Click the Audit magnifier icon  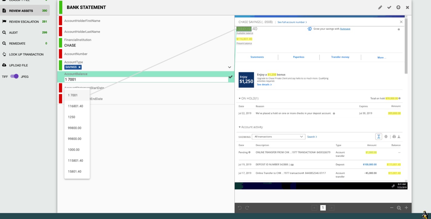coord(4,32)
